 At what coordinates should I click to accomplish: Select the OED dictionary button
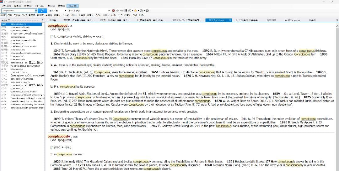point(9,15)
